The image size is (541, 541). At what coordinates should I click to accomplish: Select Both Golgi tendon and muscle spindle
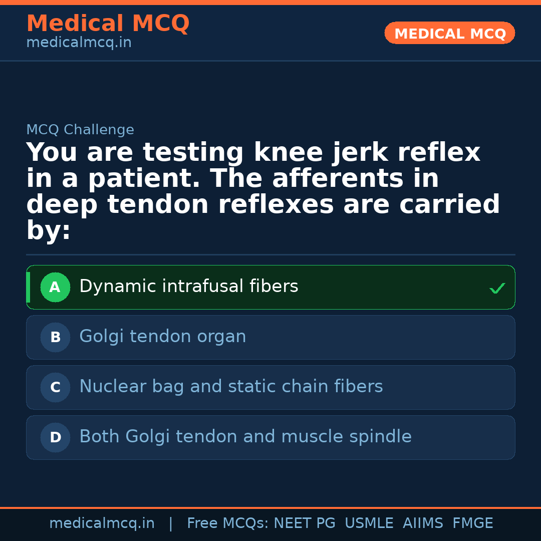[245, 437]
